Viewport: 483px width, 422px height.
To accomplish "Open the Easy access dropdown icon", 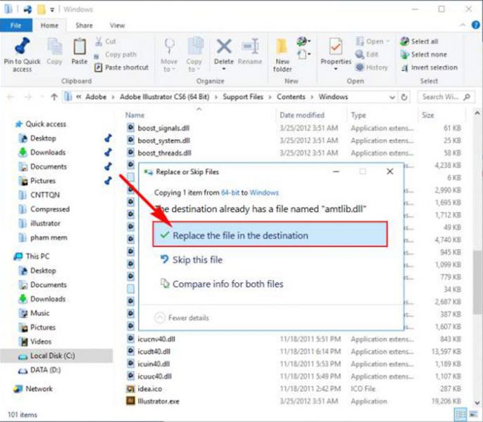I will [x=303, y=54].
